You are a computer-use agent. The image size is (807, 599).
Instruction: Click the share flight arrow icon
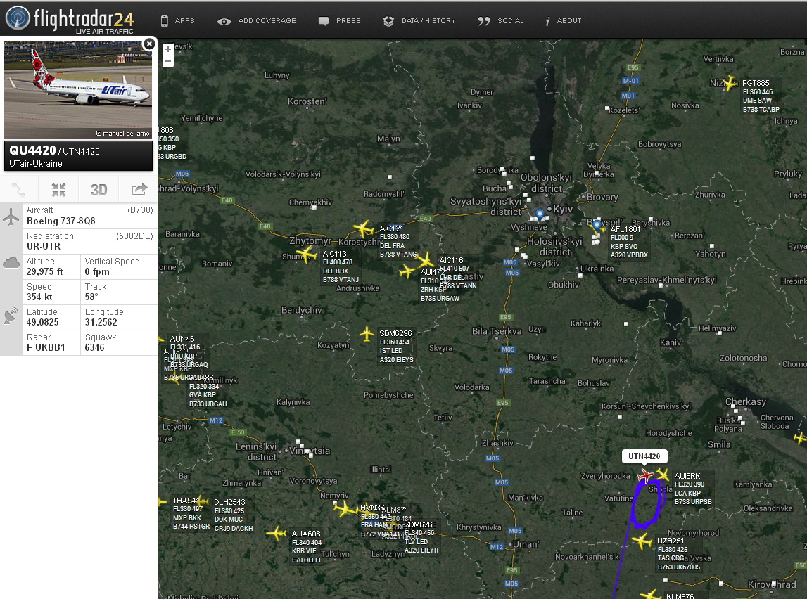(139, 189)
